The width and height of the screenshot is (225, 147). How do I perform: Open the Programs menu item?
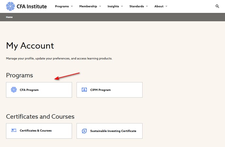tap(62, 6)
